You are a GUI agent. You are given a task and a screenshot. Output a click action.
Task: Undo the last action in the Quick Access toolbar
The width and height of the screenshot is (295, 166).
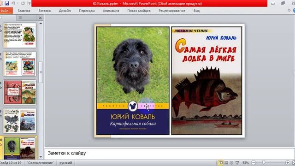click(13, 3)
